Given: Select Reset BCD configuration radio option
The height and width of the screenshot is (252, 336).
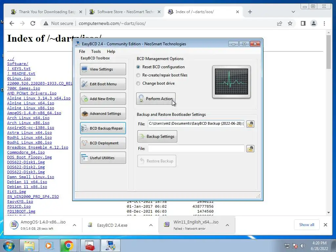Looking at the screenshot, I should tap(160, 67).
